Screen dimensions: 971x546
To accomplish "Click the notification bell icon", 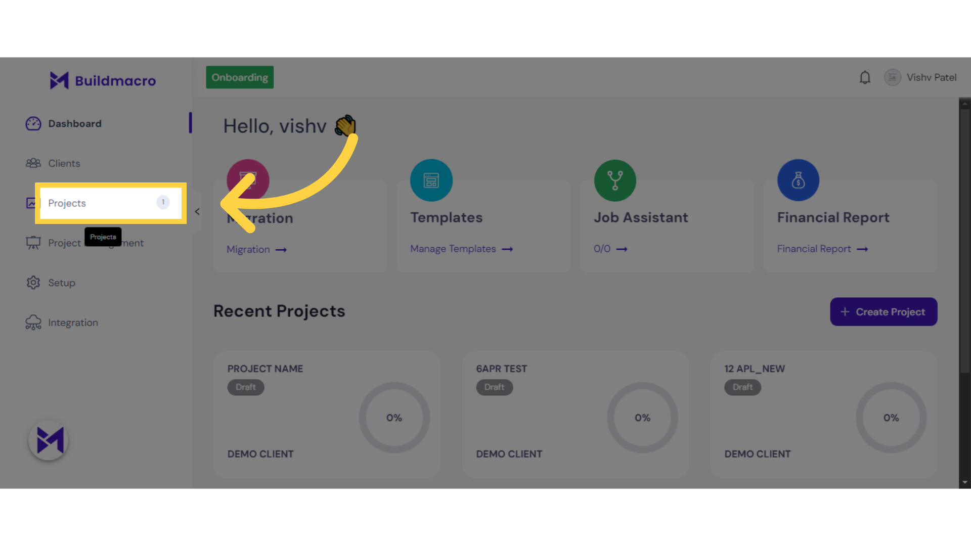I will [x=865, y=77].
